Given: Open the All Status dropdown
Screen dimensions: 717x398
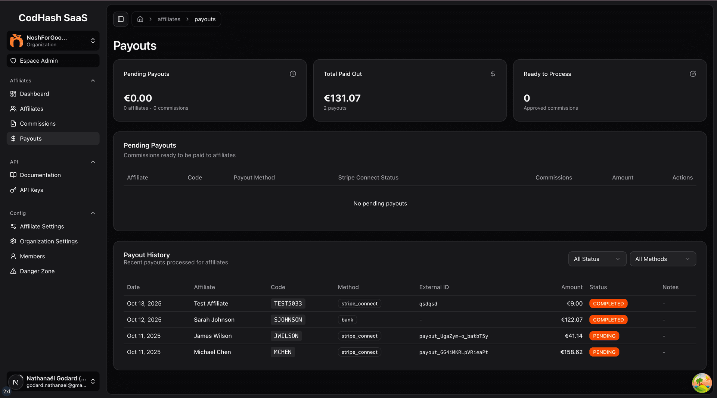Looking at the screenshot, I should coord(597,259).
